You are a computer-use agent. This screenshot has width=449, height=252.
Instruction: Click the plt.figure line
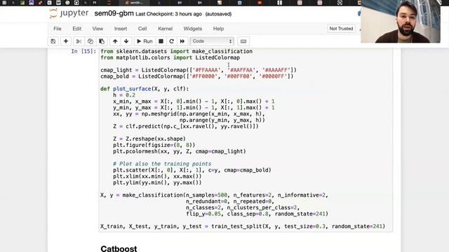(x=154, y=145)
